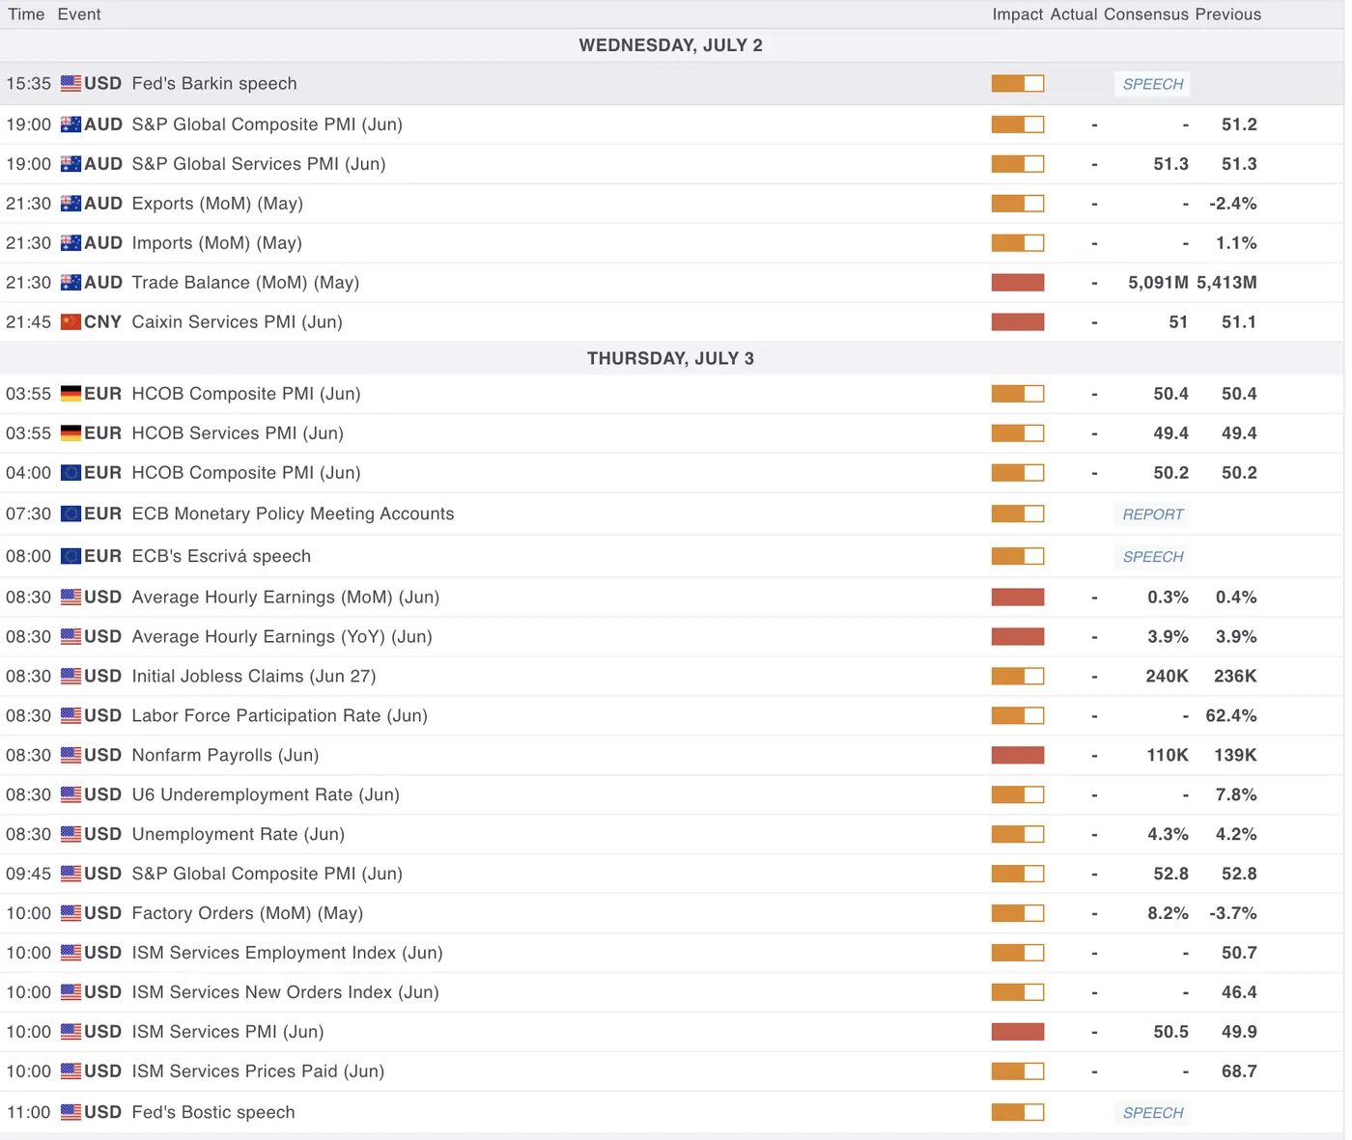Click the 240K consensus for Initial Jobless Claims
1352x1140 pixels.
pos(1167,677)
